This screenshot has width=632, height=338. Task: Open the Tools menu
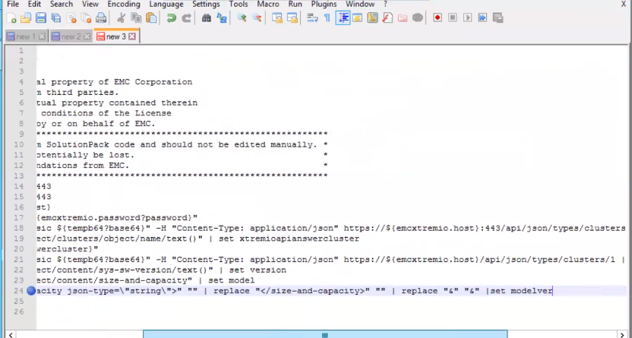239,5
